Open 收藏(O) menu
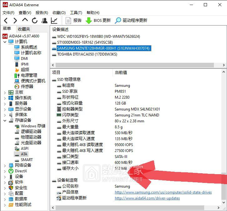 pyautogui.click(x=59, y=13)
